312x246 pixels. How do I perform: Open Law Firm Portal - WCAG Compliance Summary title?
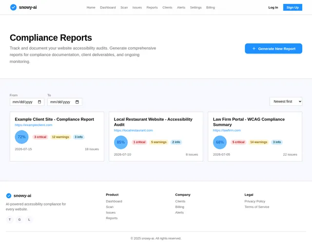[x=249, y=122]
